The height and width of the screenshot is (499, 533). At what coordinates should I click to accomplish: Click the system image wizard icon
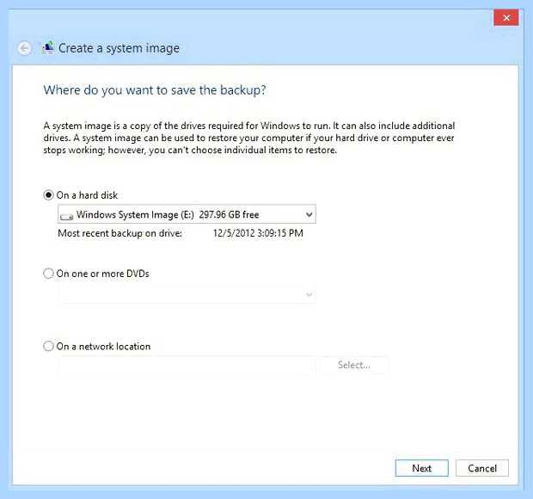tap(48, 48)
